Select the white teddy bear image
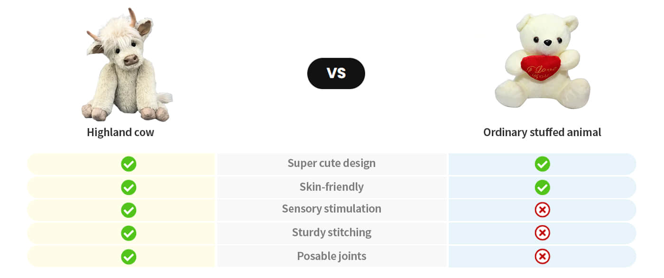 pyautogui.click(x=542, y=62)
